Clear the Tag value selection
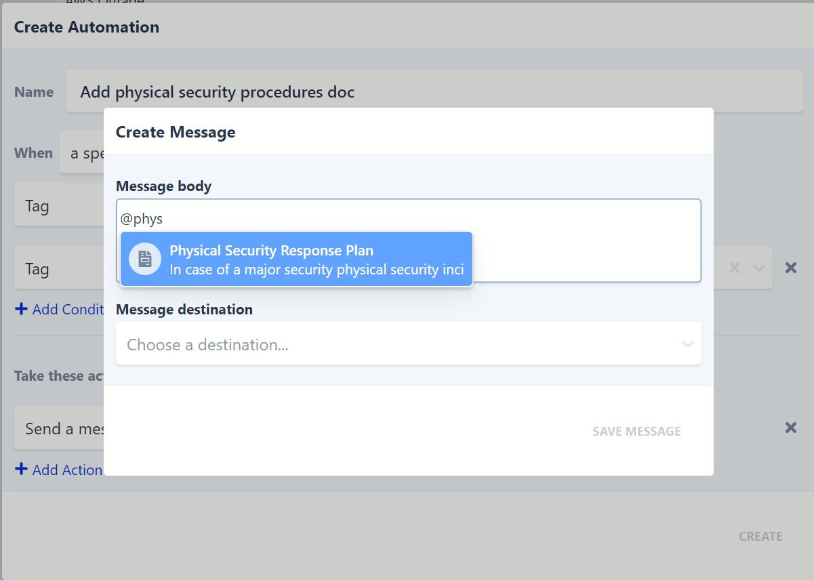Image resolution: width=814 pixels, height=580 pixels. point(735,268)
